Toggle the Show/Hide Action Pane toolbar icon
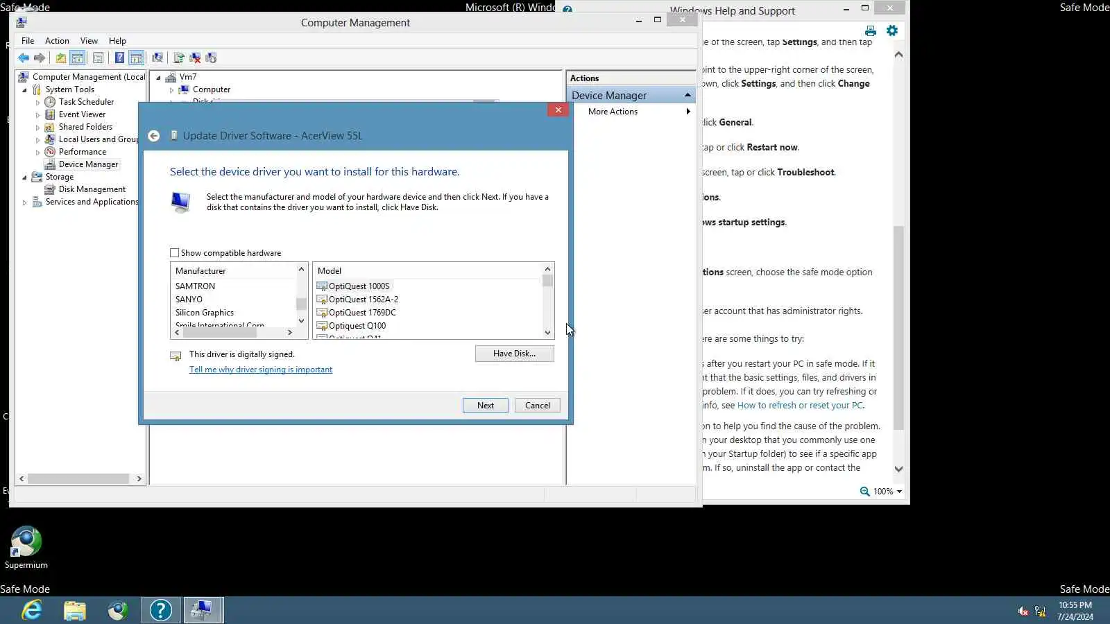 (x=137, y=58)
